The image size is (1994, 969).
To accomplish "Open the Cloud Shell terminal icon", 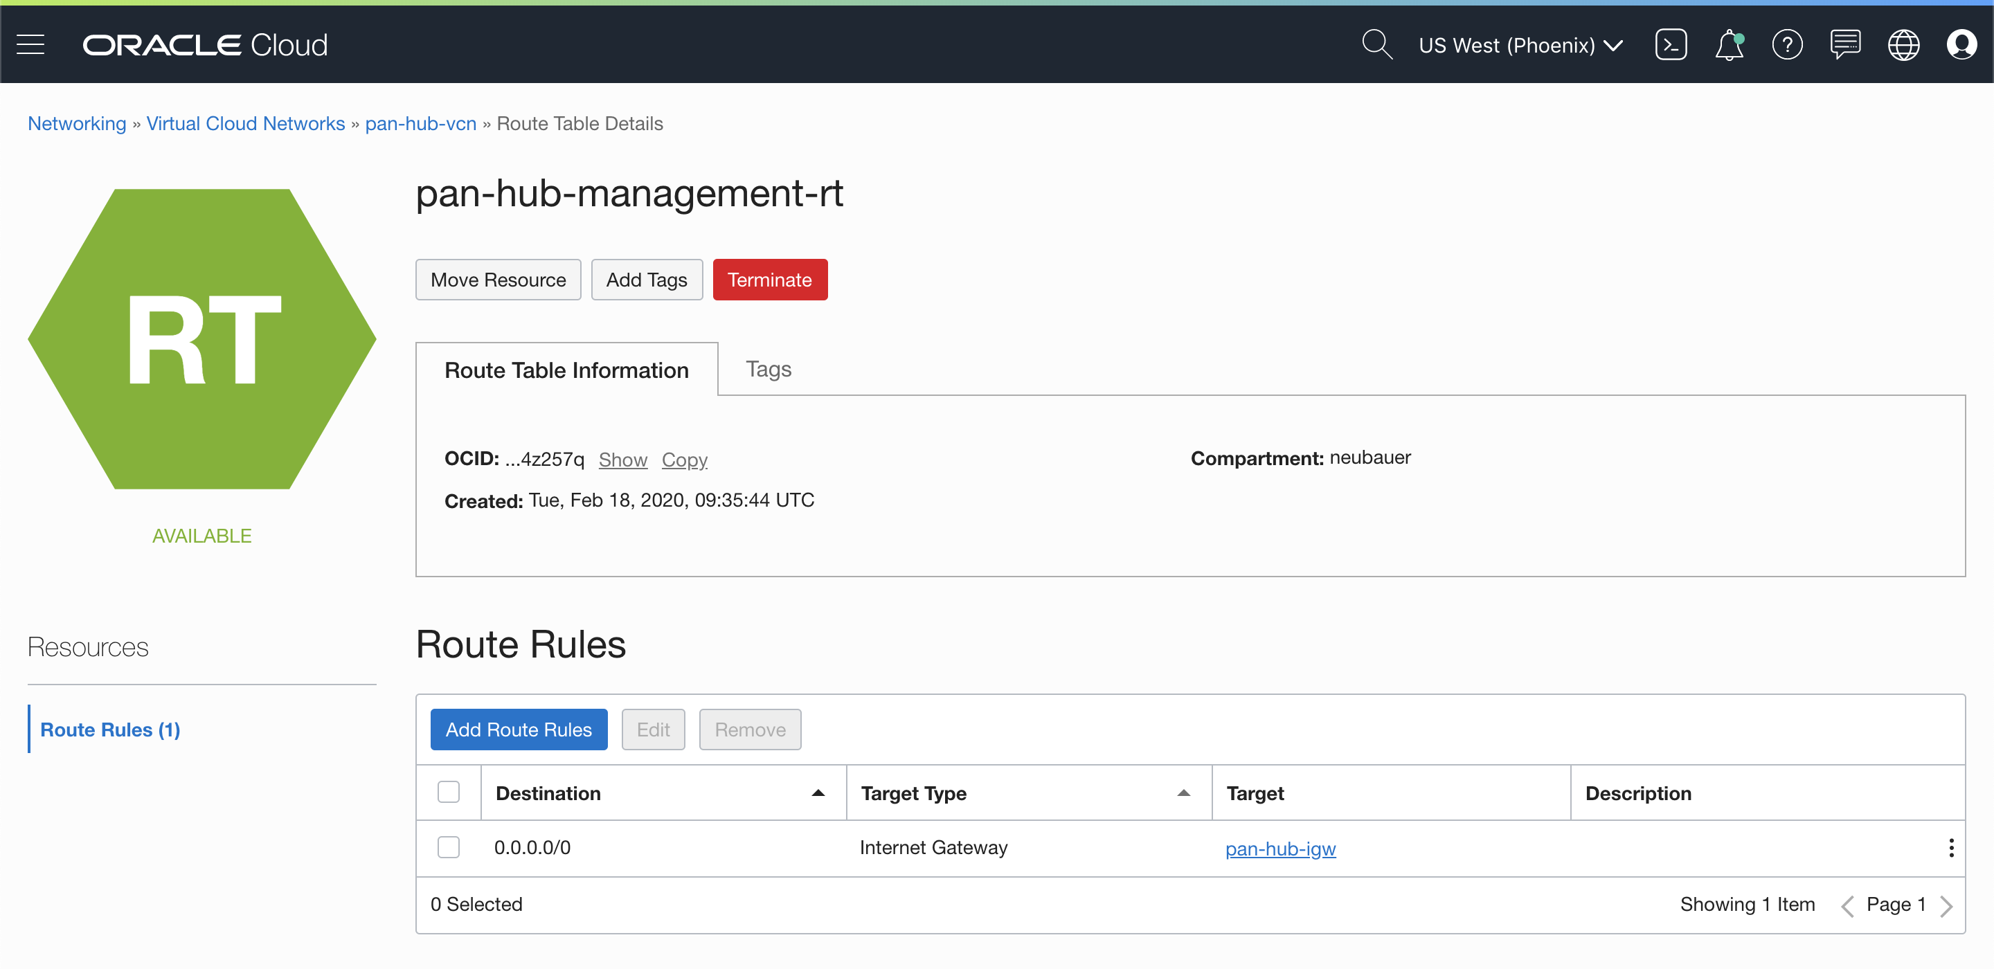I will (1671, 45).
